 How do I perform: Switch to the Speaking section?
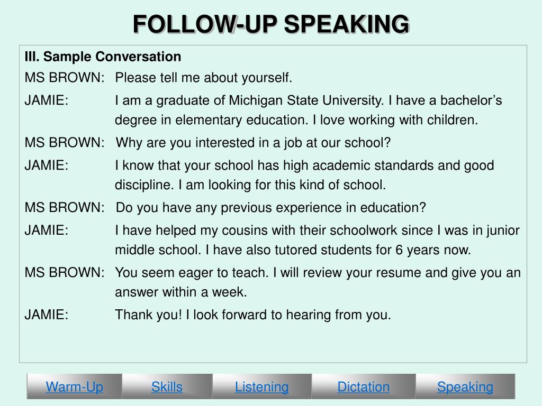(465, 386)
